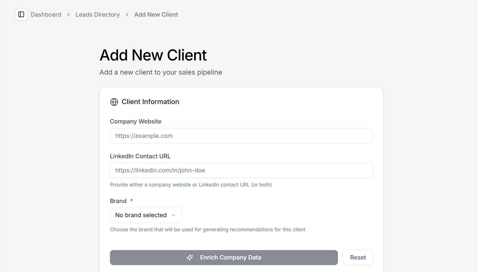Click the LinkedIn Contact URL input box

click(x=241, y=170)
